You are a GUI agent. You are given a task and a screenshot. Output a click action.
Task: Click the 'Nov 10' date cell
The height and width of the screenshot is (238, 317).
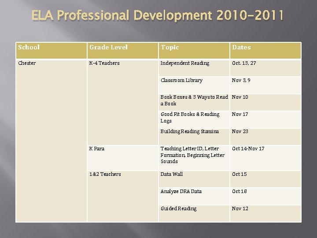click(x=265, y=102)
